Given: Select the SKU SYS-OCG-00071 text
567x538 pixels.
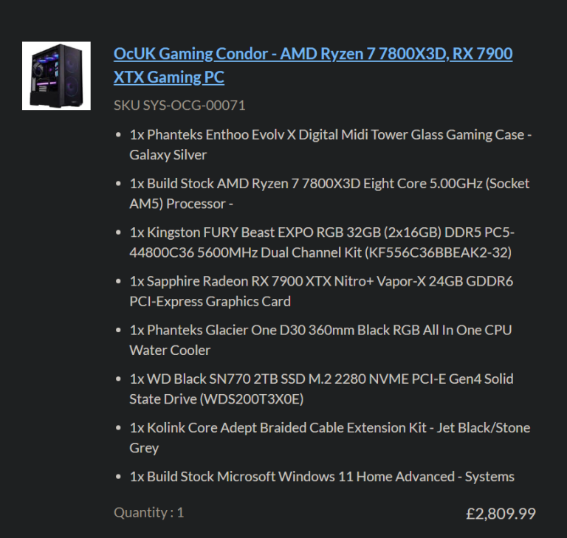Looking at the screenshot, I should 179,106.
